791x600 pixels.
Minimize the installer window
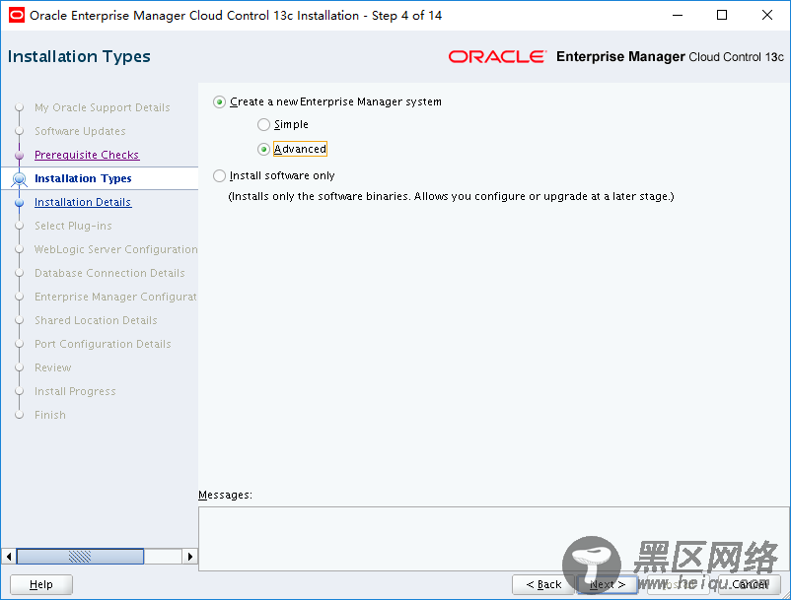[678, 15]
